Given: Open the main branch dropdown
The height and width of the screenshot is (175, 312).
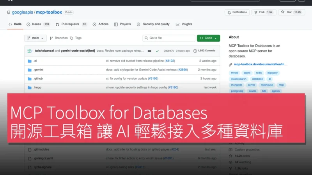Looking at the screenshot, I should pyautogui.click(x=35, y=38).
